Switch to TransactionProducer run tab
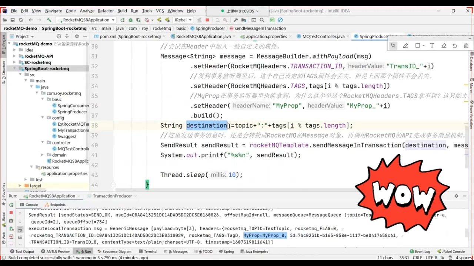Image resolution: width=474 pixels, height=266 pixels. (112, 196)
